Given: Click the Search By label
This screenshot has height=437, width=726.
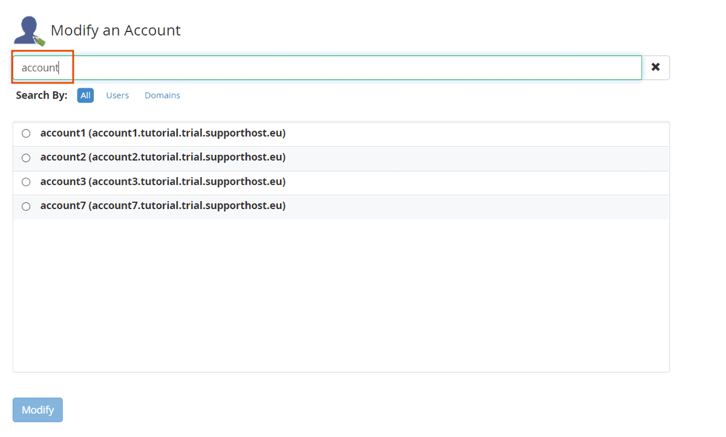Looking at the screenshot, I should click(41, 95).
